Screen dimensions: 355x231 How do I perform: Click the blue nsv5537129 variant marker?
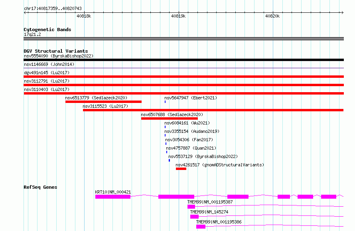(x=170, y=160)
